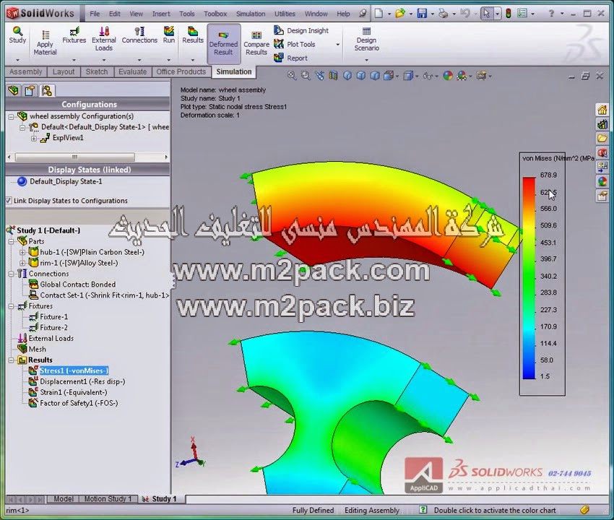Click the New document icon
Image resolution: width=614 pixels, height=520 pixels.
point(379,14)
